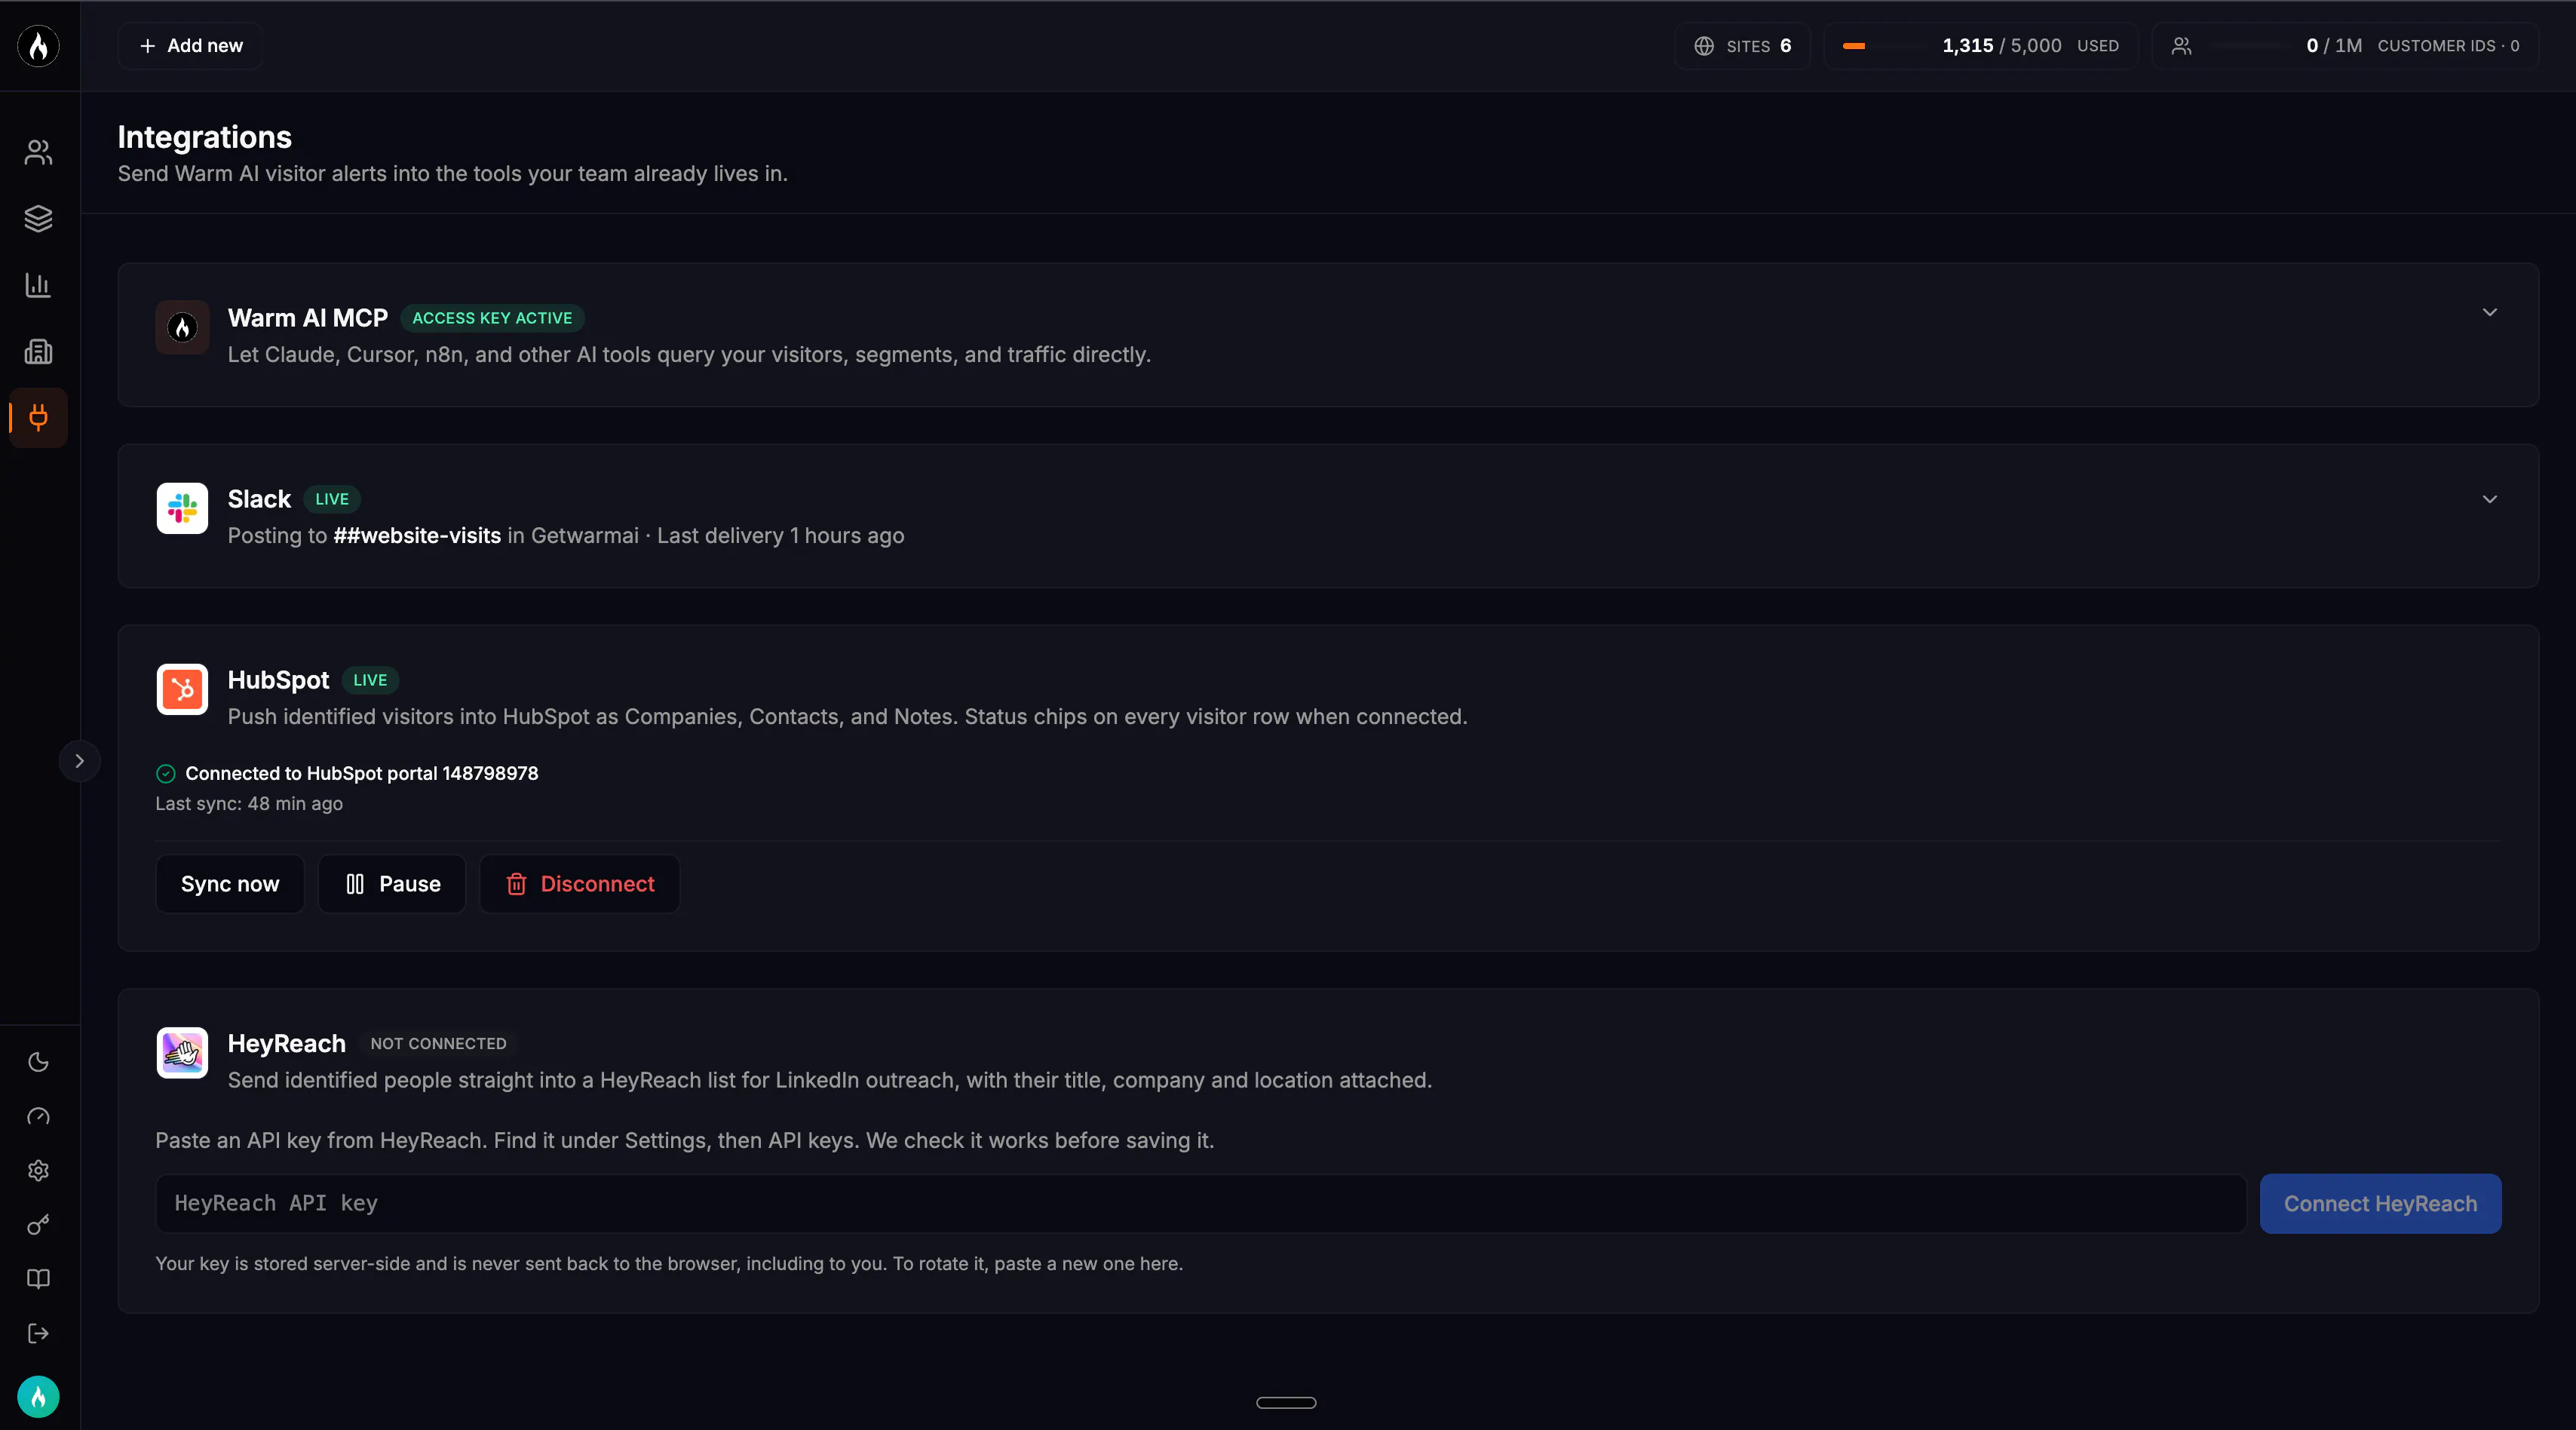The image size is (2576, 1430).
Task: Click "Send identified people straight into" description
Action: point(830,1080)
